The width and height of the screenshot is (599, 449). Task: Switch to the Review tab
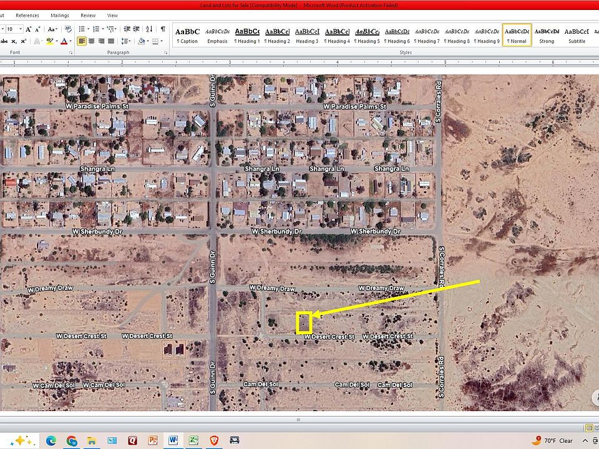click(88, 15)
